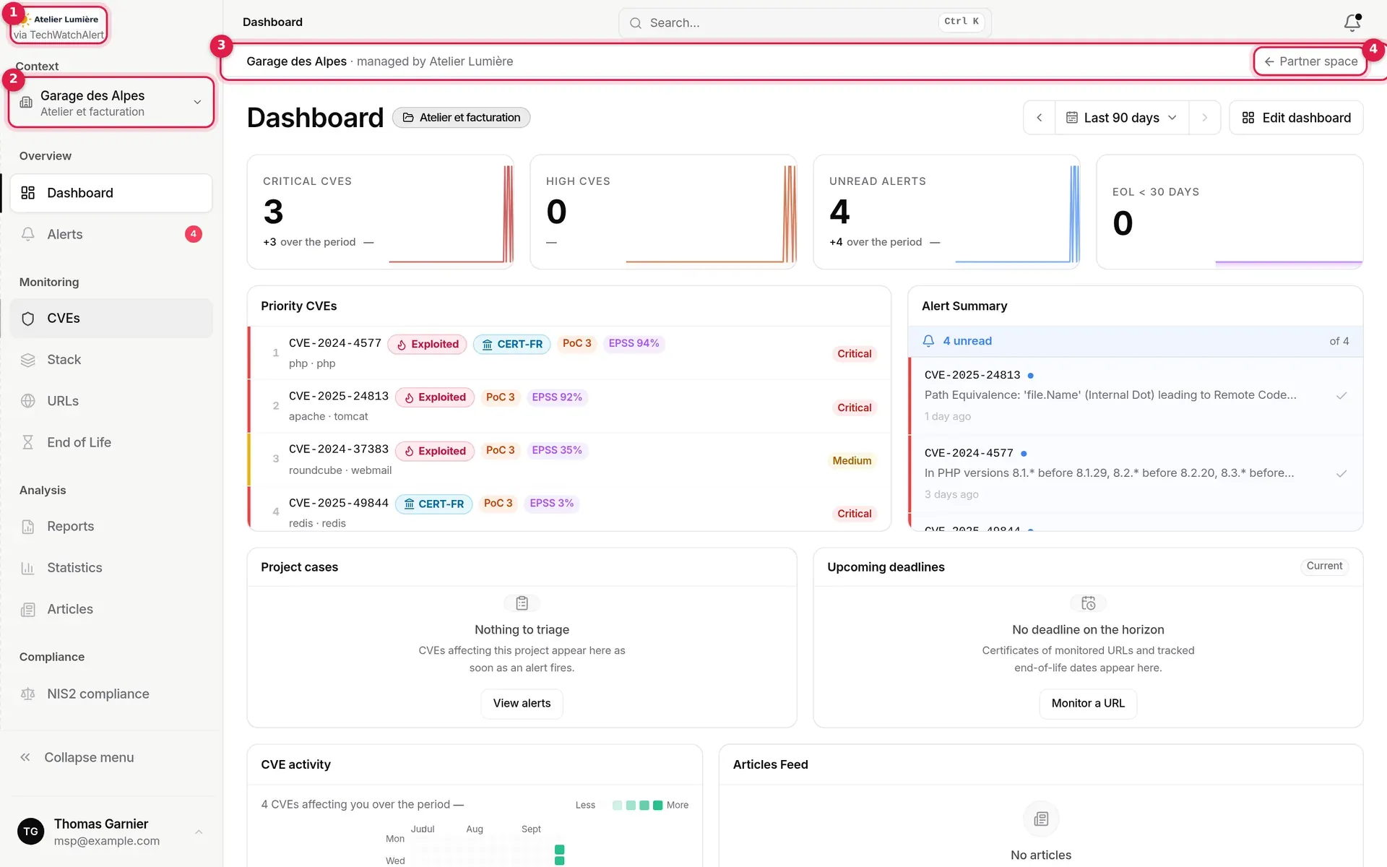This screenshot has height=867, width=1387.
Task: Open Statistics in the sidebar
Action: [111, 568]
